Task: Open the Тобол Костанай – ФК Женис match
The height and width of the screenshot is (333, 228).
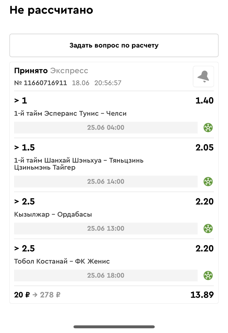Action: [62, 261]
